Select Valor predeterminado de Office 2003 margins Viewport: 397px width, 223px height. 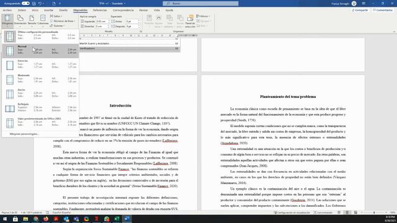click(40, 123)
